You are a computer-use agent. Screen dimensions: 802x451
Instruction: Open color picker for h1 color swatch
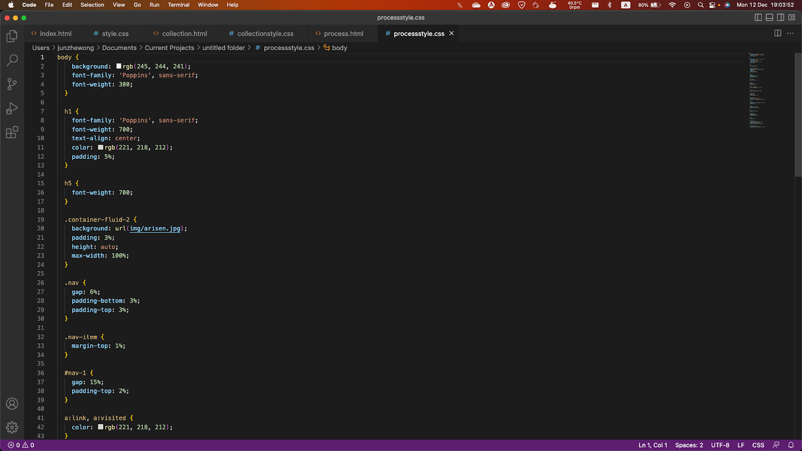coord(101,147)
